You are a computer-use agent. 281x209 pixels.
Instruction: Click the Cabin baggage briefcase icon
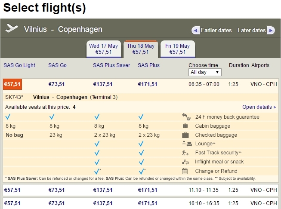click(x=185, y=126)
